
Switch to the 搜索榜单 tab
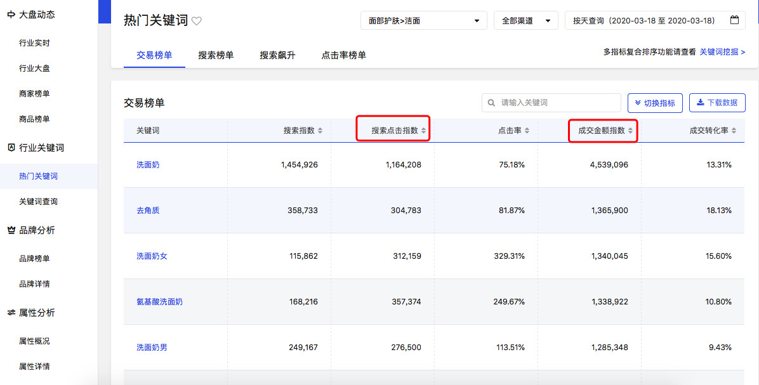tap(216, 55)
